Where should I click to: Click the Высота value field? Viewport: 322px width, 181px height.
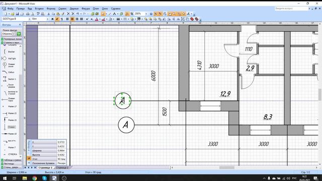coord(61,155)
